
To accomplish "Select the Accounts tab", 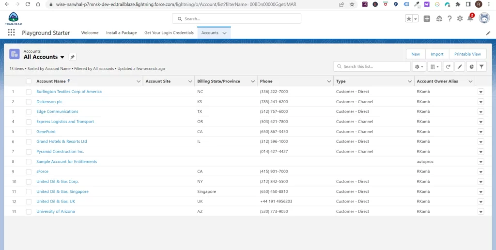I will [210, 32].
